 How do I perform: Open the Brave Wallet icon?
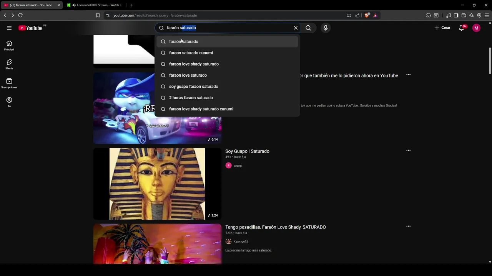point(464,15)
